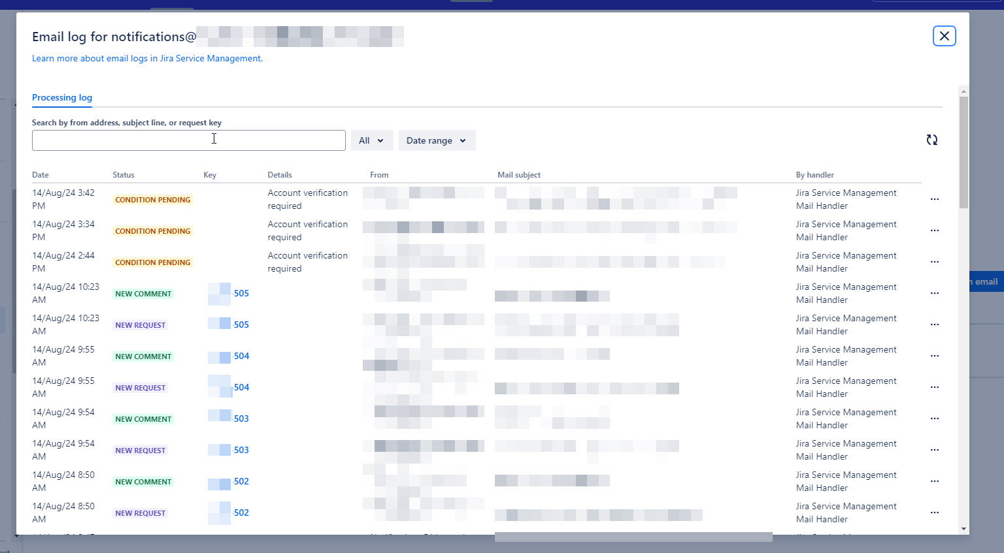Focus the search by address or key field
Viewport: 1004px width, 553px height.
189,140
